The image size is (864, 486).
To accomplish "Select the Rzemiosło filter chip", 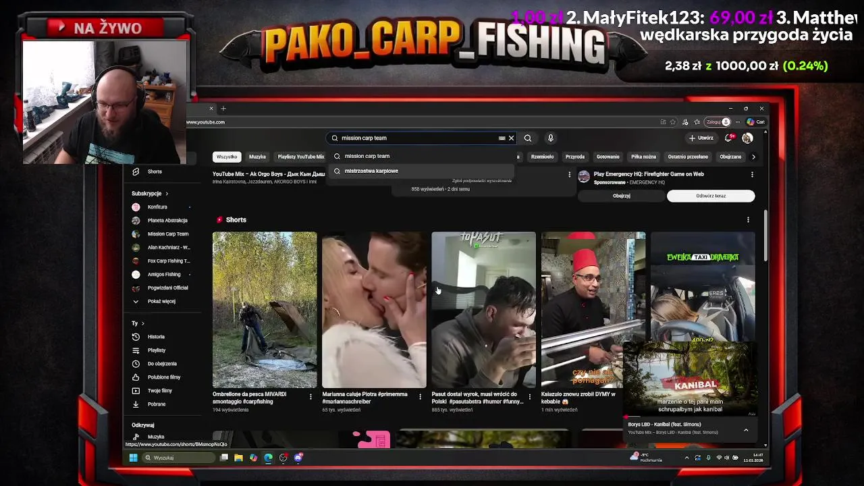I will click(x=542, y=157).
